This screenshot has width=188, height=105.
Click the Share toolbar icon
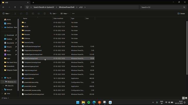[x=39, y=14]
